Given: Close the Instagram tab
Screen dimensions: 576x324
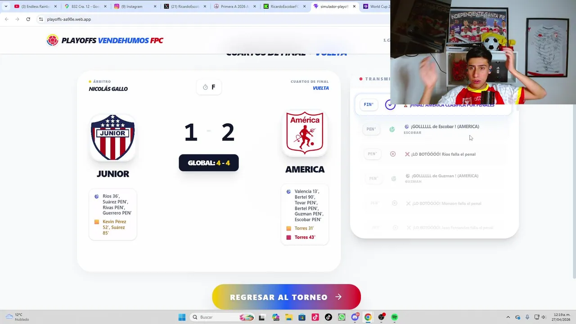Looking at the screenshot, I should [155, 6].
